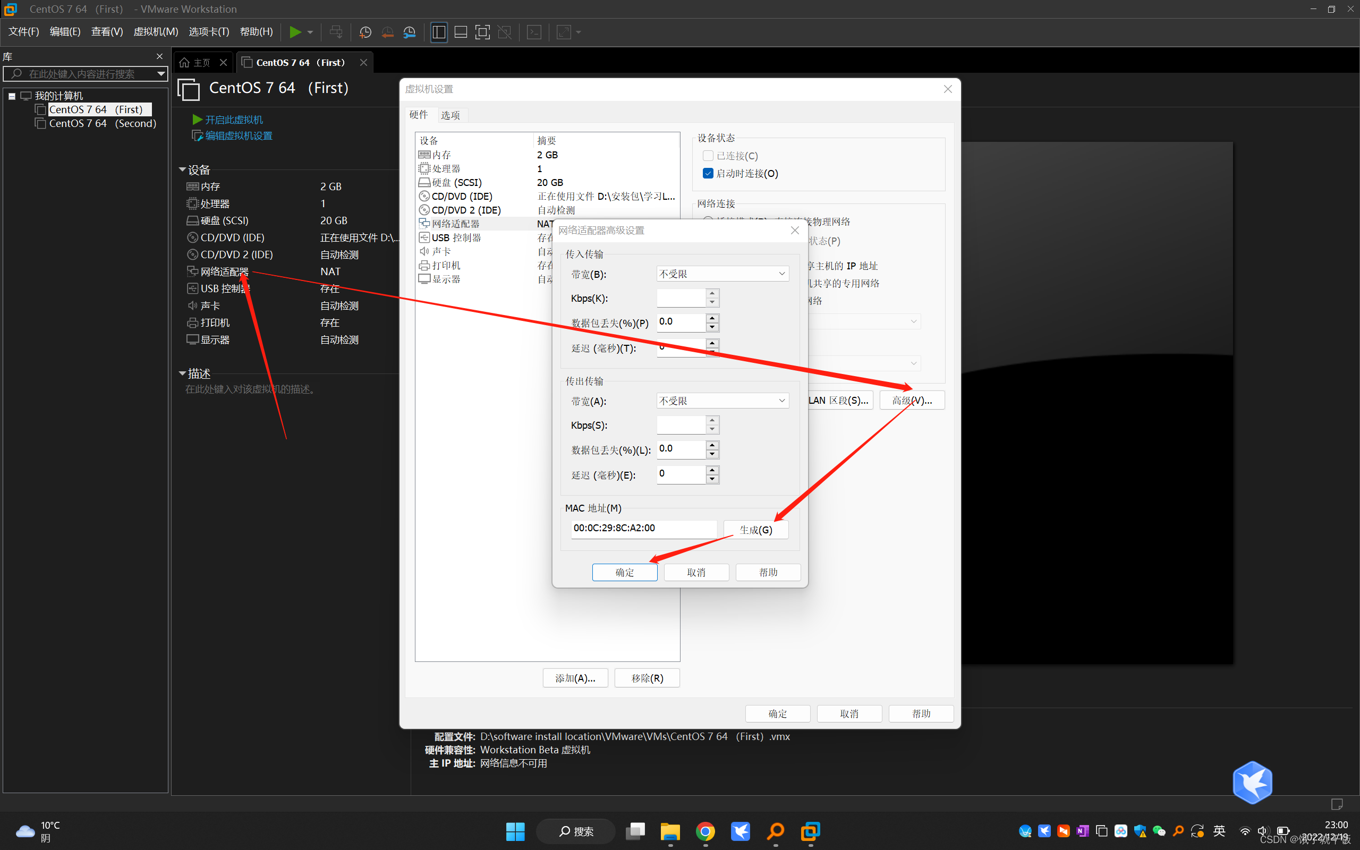Click 确定 in the advanced settings dialog

(x=624, y=572)
